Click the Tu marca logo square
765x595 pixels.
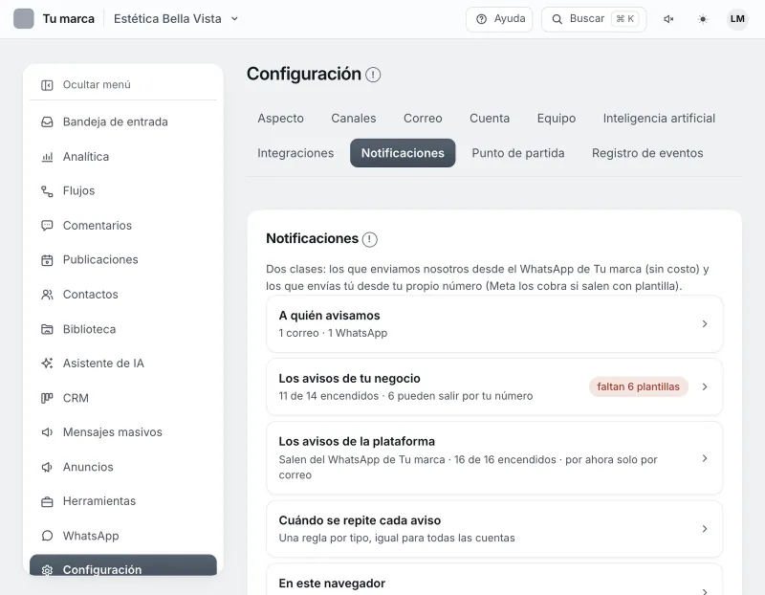[23, 19]
